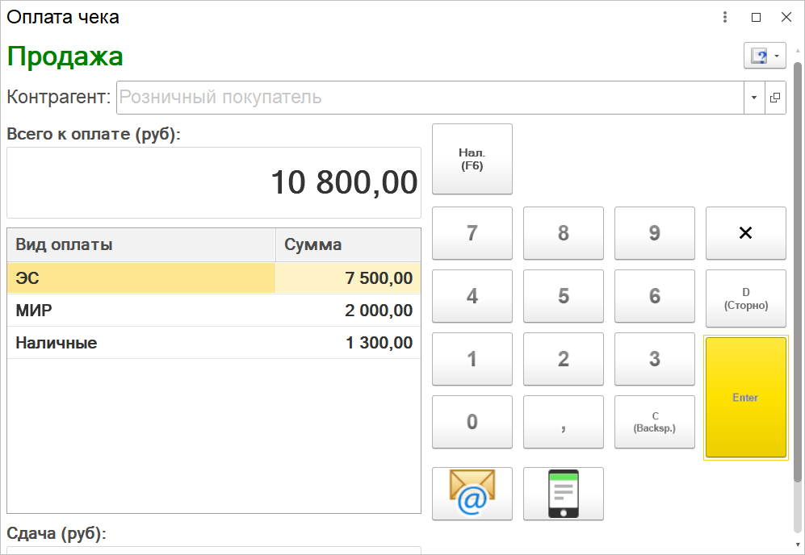Screen dimensions: 805x555
Task: Click the Вид оплаты column header
Action: click(141, 244)
